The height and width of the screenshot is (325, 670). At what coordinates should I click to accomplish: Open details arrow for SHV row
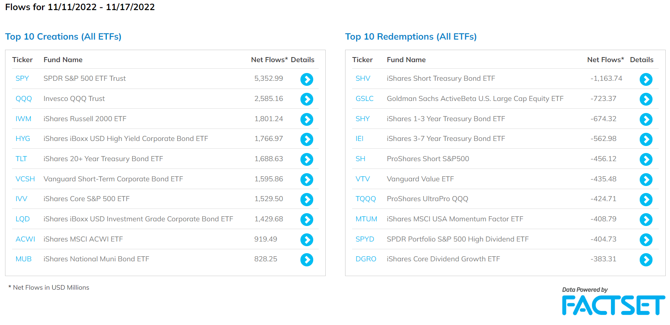pos(646,79)
